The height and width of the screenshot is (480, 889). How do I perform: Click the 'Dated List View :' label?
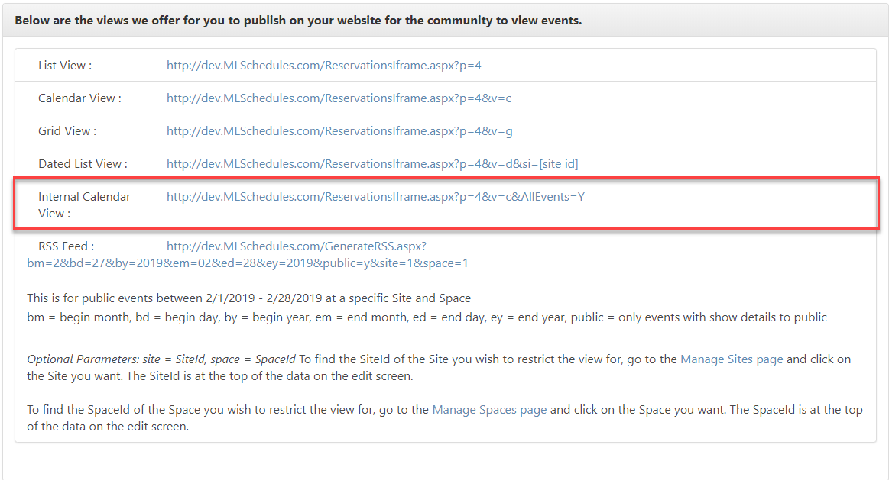83,164
